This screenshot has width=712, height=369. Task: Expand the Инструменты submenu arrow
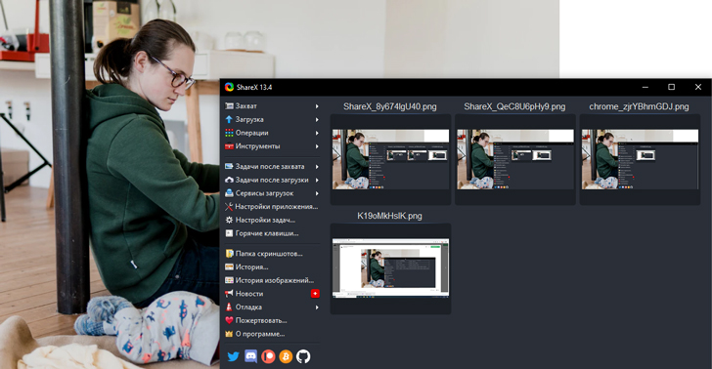coord(317,146)
